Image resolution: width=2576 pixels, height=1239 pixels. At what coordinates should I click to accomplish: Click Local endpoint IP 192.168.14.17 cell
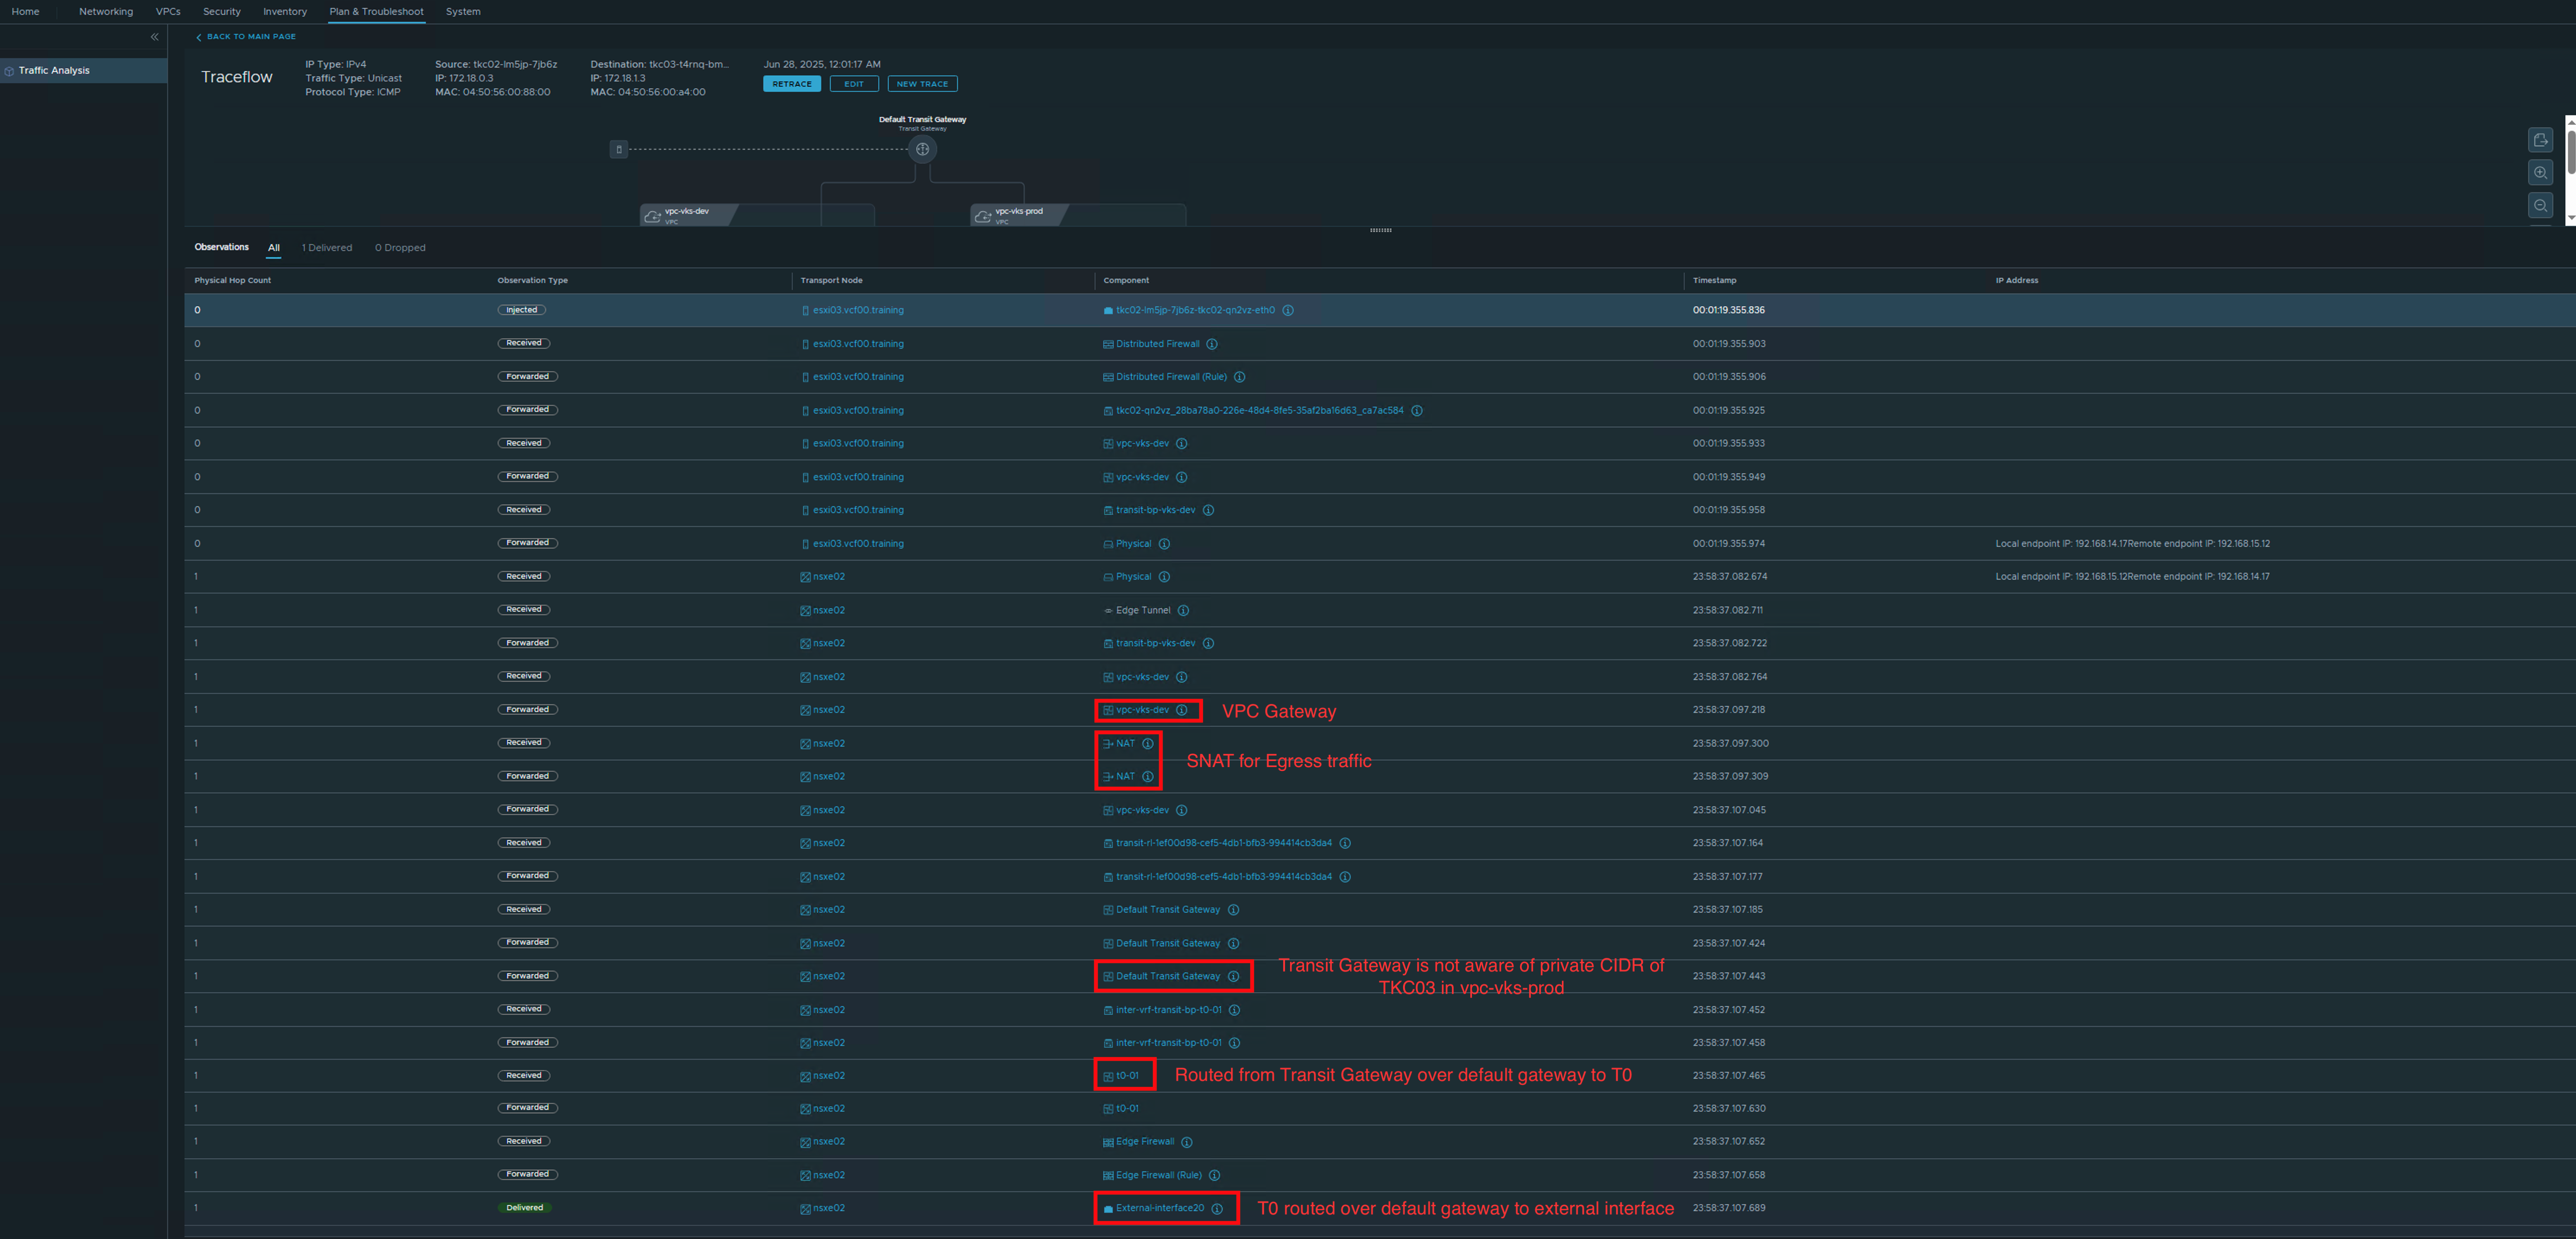(x=2132, y=544)
